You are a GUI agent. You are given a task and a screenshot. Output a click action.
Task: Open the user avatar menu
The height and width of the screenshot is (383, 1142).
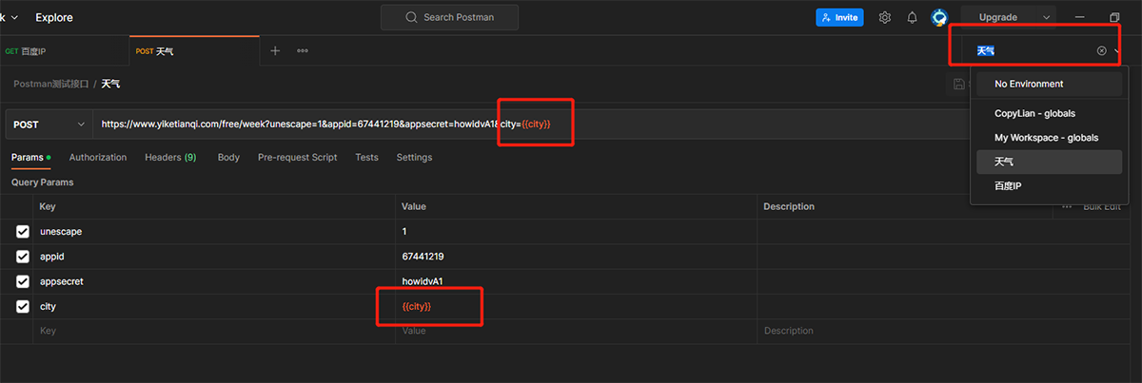pyautogui.click(x=939, y=17)
